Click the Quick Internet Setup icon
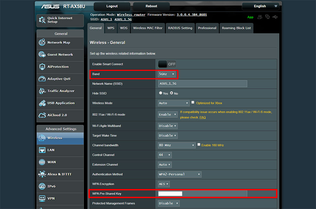The image size is (316, 209). coord(42,20)
